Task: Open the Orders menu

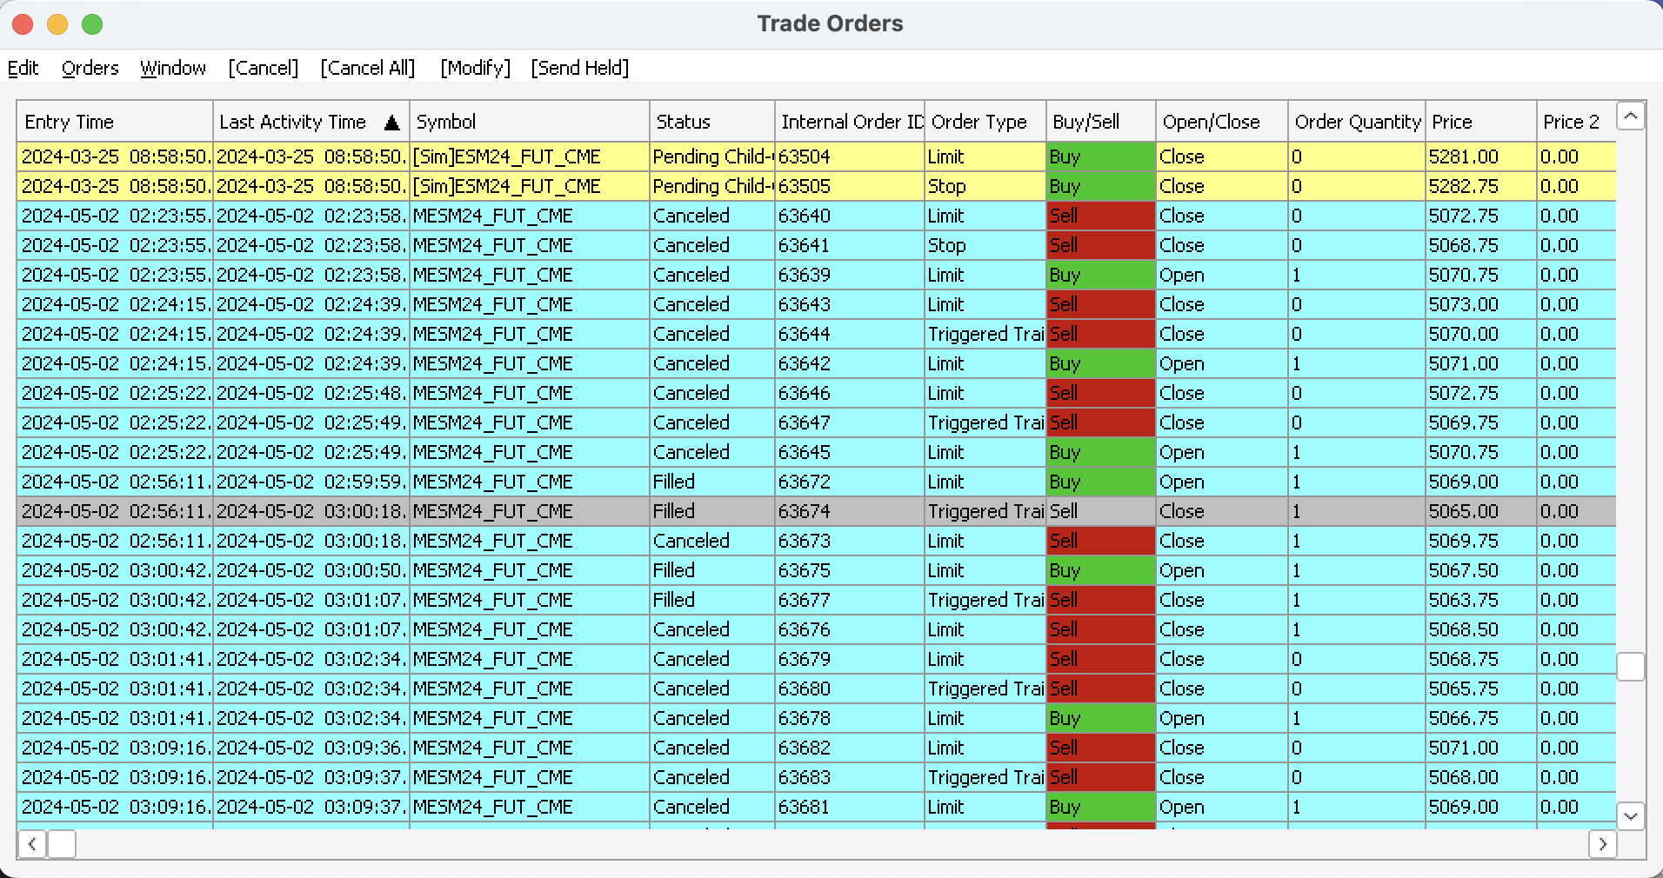Action: coord(90,68)
